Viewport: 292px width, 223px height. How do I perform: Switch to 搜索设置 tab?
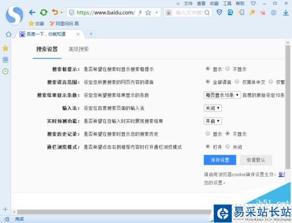[x=47, y=49]
